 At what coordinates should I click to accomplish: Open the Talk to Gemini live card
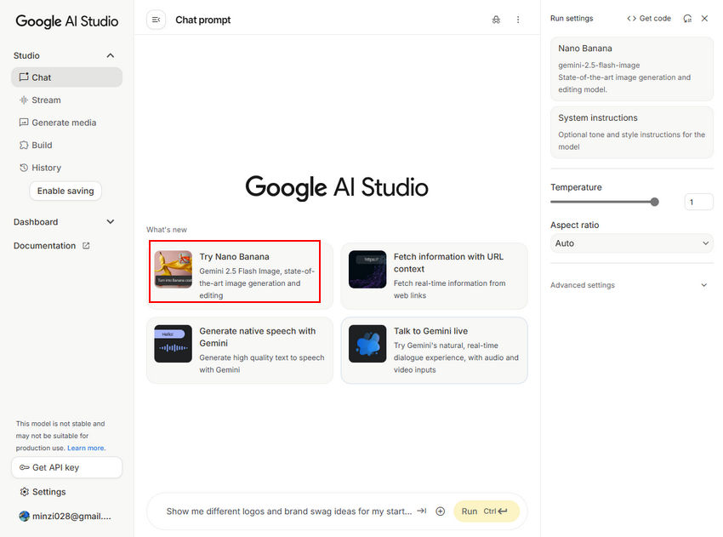[x=434, y=350]
